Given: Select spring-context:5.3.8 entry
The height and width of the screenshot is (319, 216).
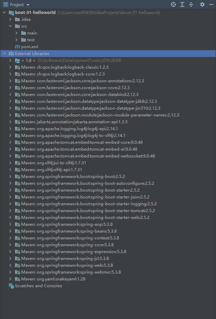Looking at the screenshot, I should (x=70, y=238).
